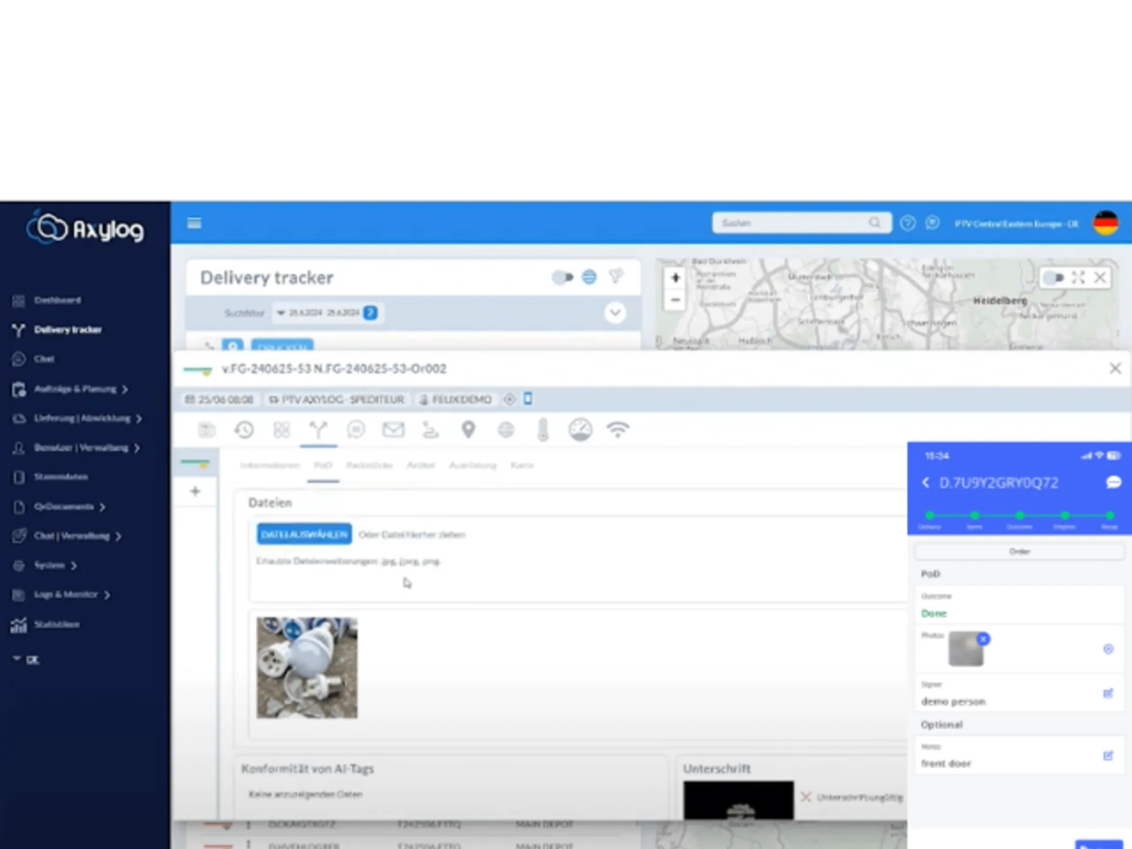The width and height of the screenshot is (1132, 849).
Task: Click the blue smartphone icon in info bar
Action: [528, 399]
